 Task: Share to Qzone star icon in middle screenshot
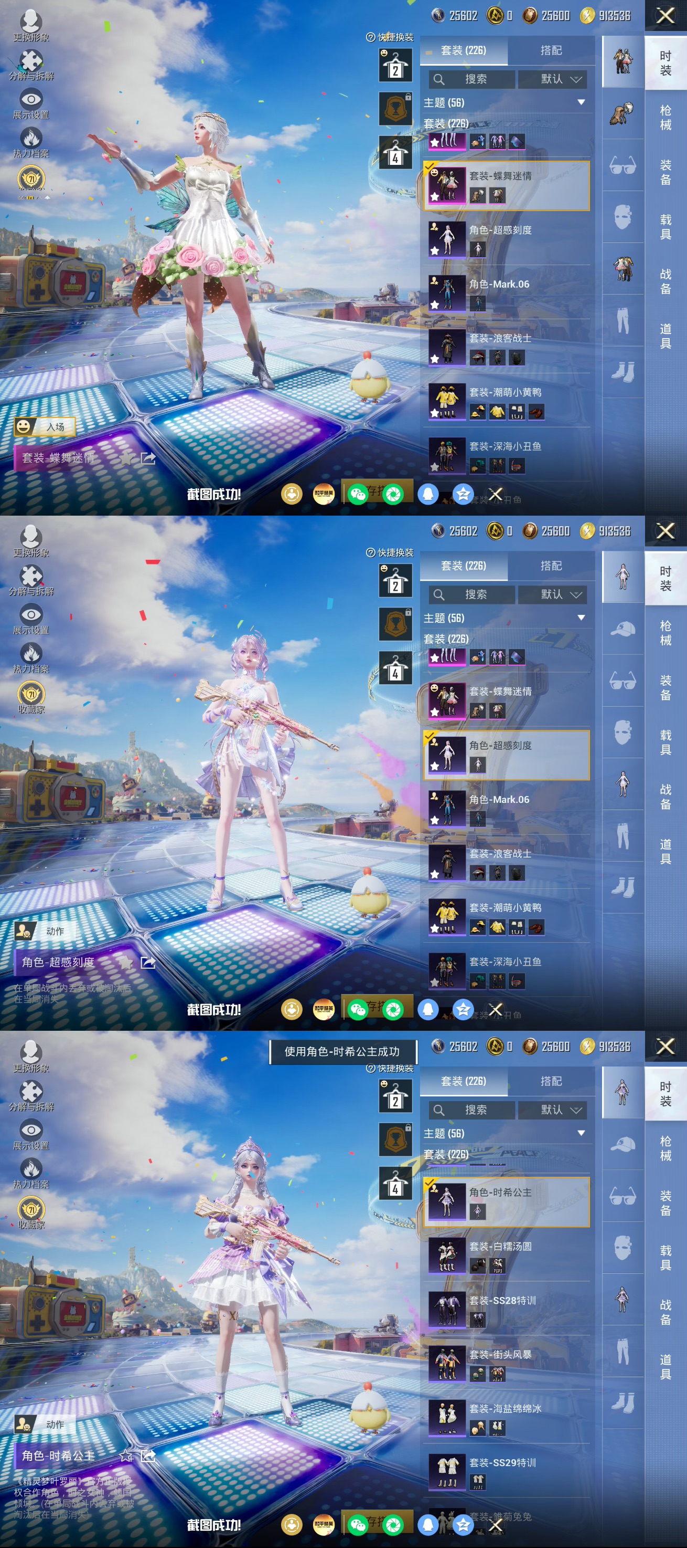[463, 1010]
